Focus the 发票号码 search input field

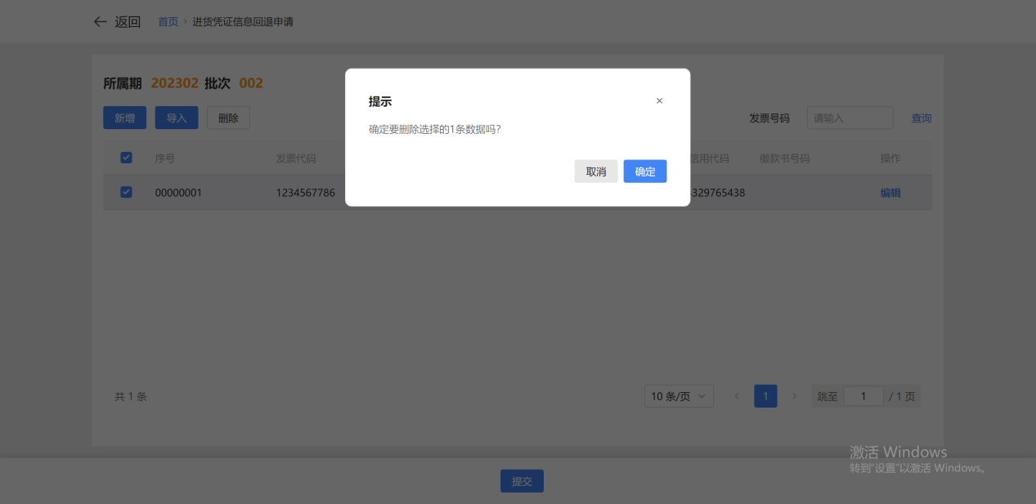[850, 118]
